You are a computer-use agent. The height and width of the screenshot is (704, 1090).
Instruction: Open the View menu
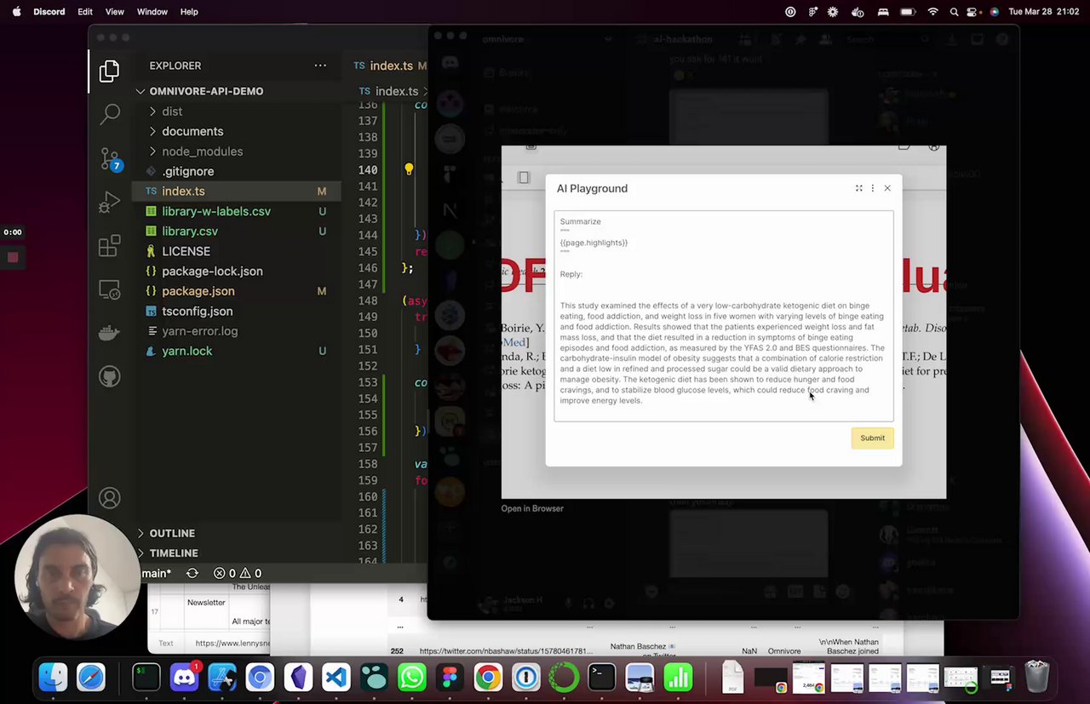pyautogui.click(x=114, y=12)
